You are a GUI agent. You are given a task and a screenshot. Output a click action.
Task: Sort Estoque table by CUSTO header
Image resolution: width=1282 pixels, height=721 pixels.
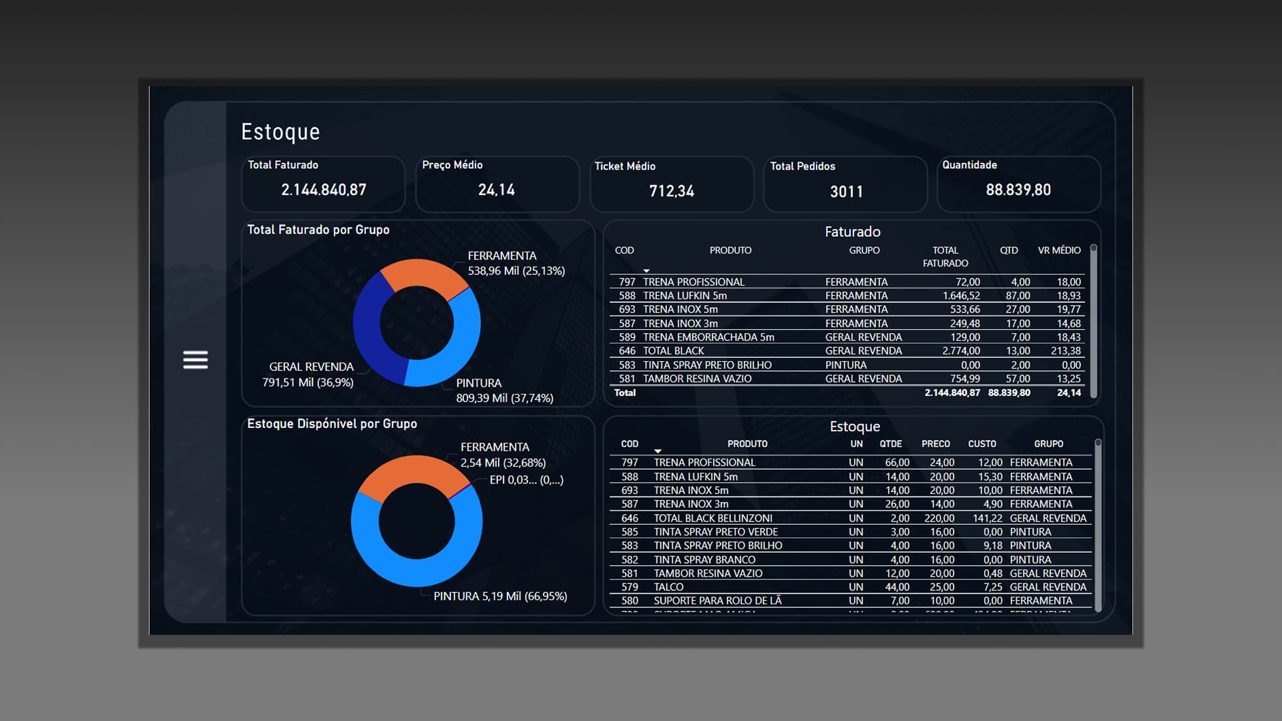pyautogui.click(x=982, y=444)
